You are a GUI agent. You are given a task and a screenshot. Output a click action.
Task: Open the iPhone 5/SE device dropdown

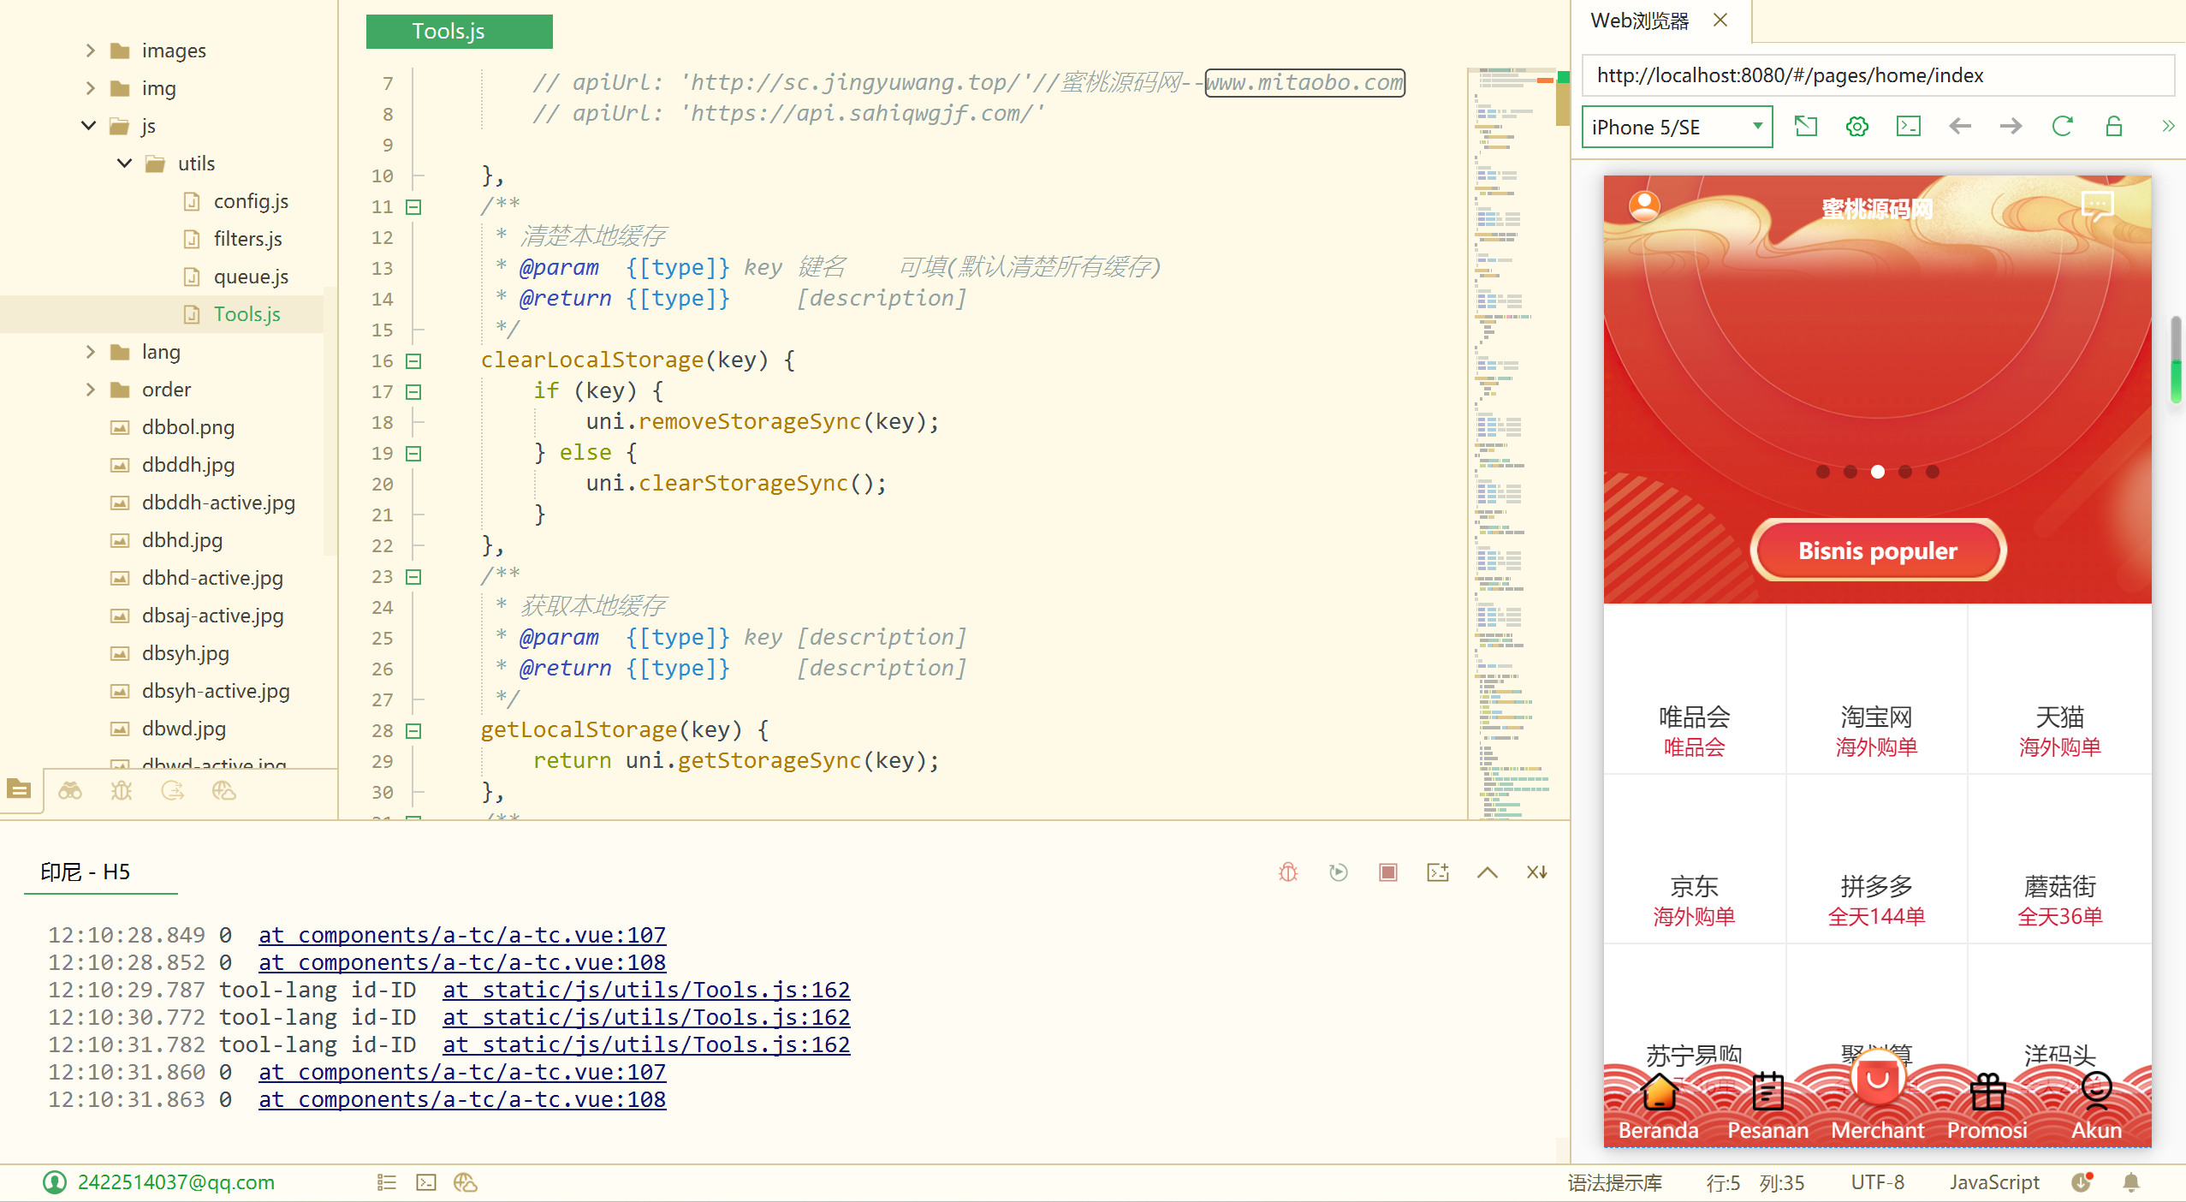pyautogui.click(x=1677, y=128)
